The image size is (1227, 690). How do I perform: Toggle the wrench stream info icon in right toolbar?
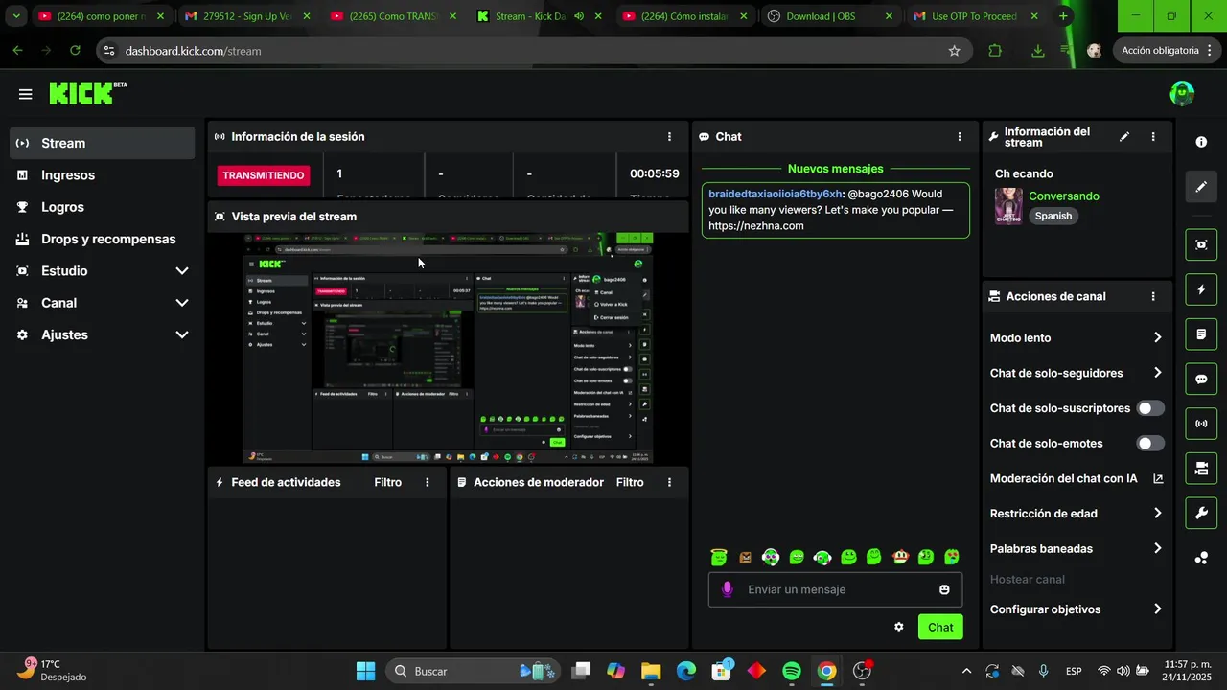pyautogui.click(x=1201, y=513)
